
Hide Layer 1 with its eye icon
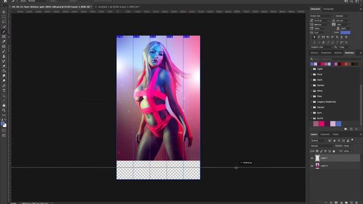(312, 158)
